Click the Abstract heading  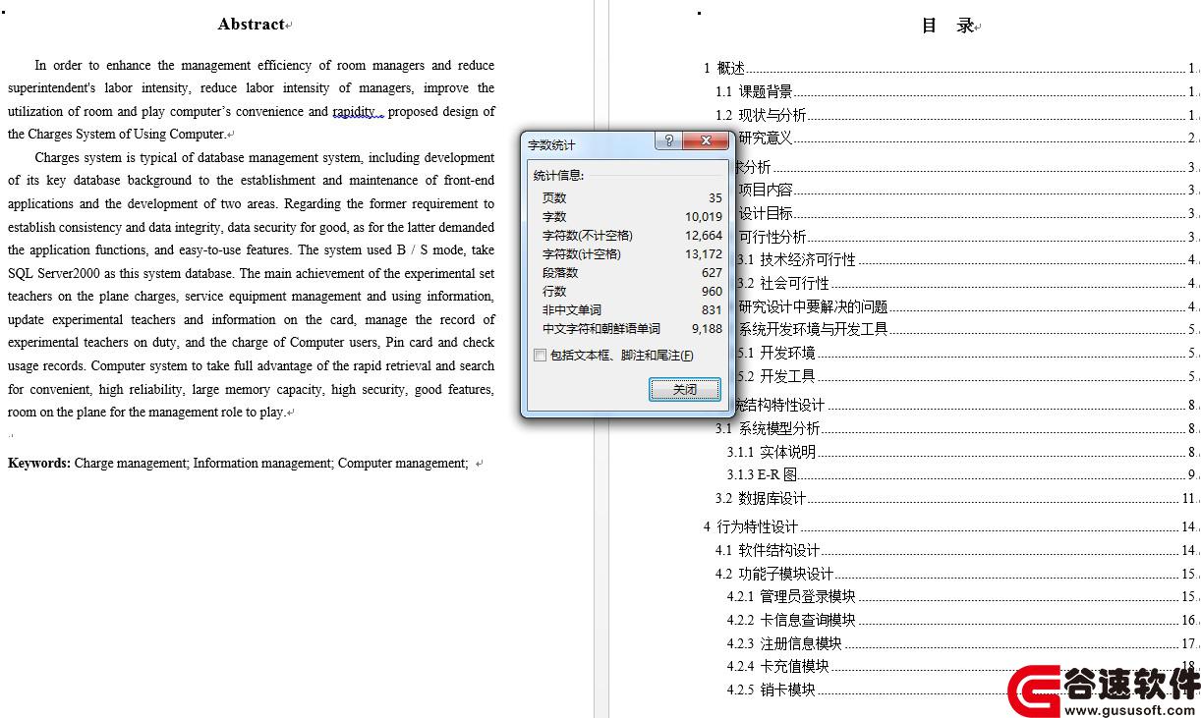tap(252, 25)
